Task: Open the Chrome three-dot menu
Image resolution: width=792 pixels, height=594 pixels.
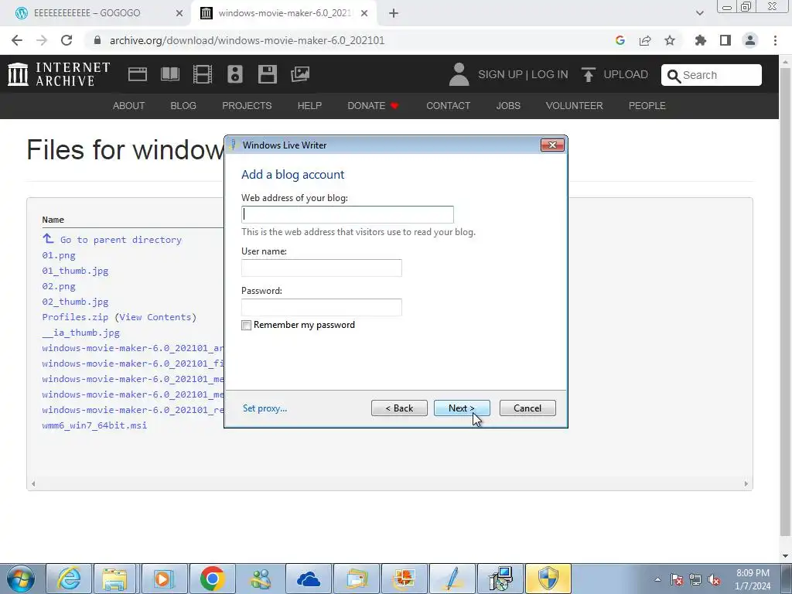Action: (775, 40)
